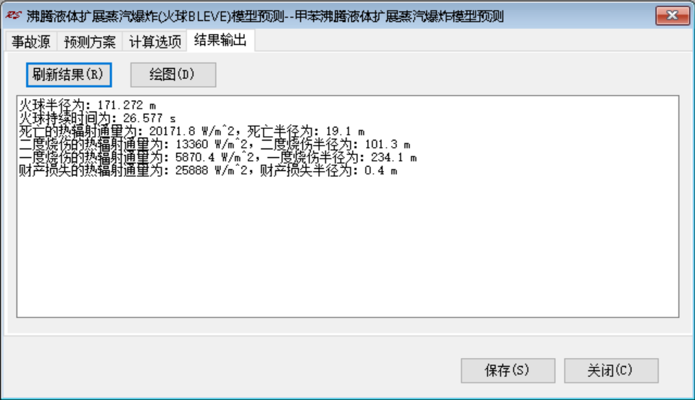
Task: Close the BLEVE model prediction dialog
Action: tap(673, 16)
